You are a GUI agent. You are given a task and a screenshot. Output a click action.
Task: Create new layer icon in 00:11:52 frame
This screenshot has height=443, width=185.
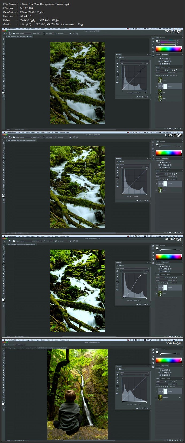tap(178, 440)
